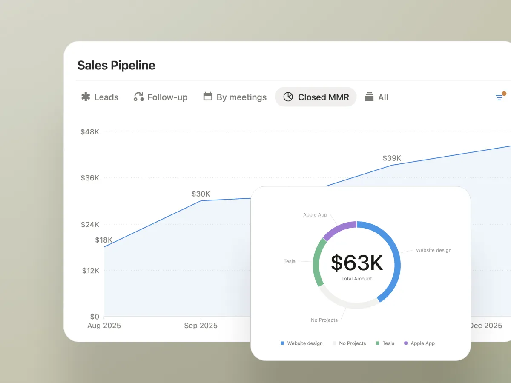The height and width of the screenshot is (383, 511).
Task: Click the Website design callout label near donut
Action: point(433,250)
